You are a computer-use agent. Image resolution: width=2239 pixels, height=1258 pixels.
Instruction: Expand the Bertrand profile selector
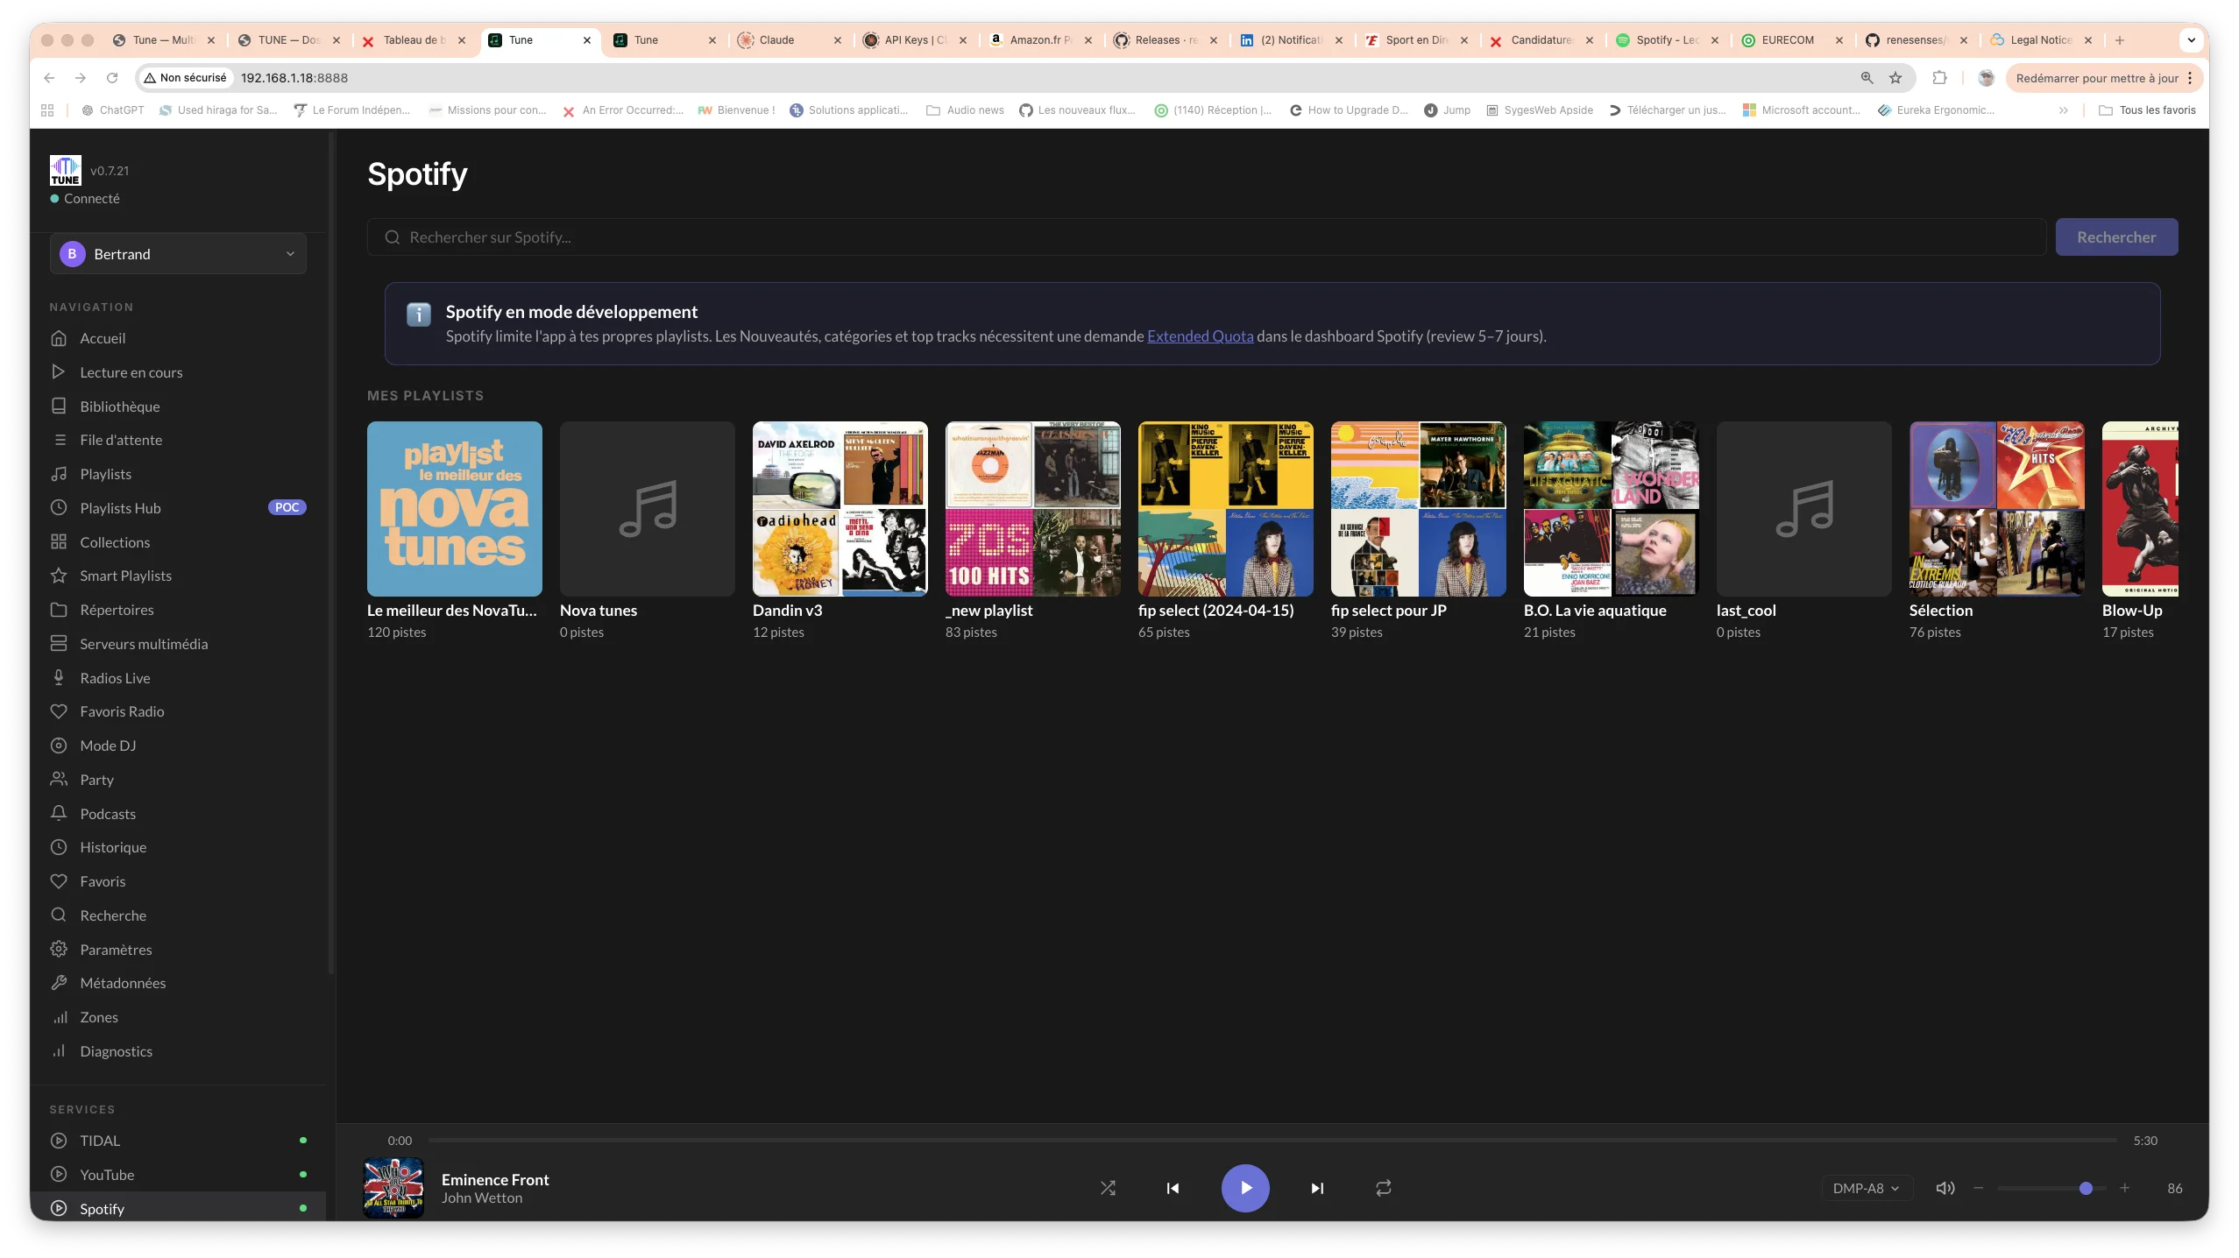pyautogui.click(x=178, y=254)
